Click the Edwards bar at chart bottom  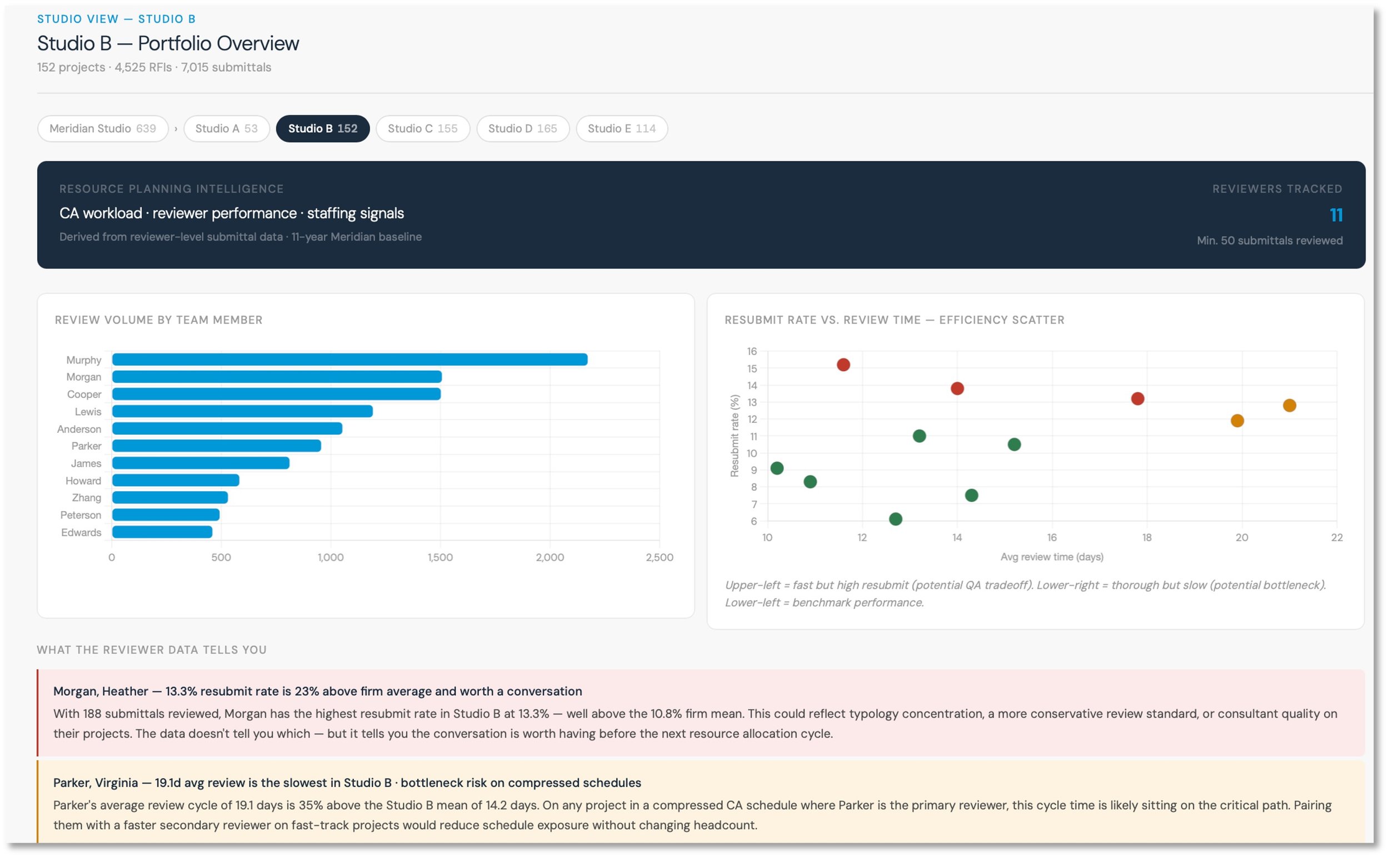point(162,532)
